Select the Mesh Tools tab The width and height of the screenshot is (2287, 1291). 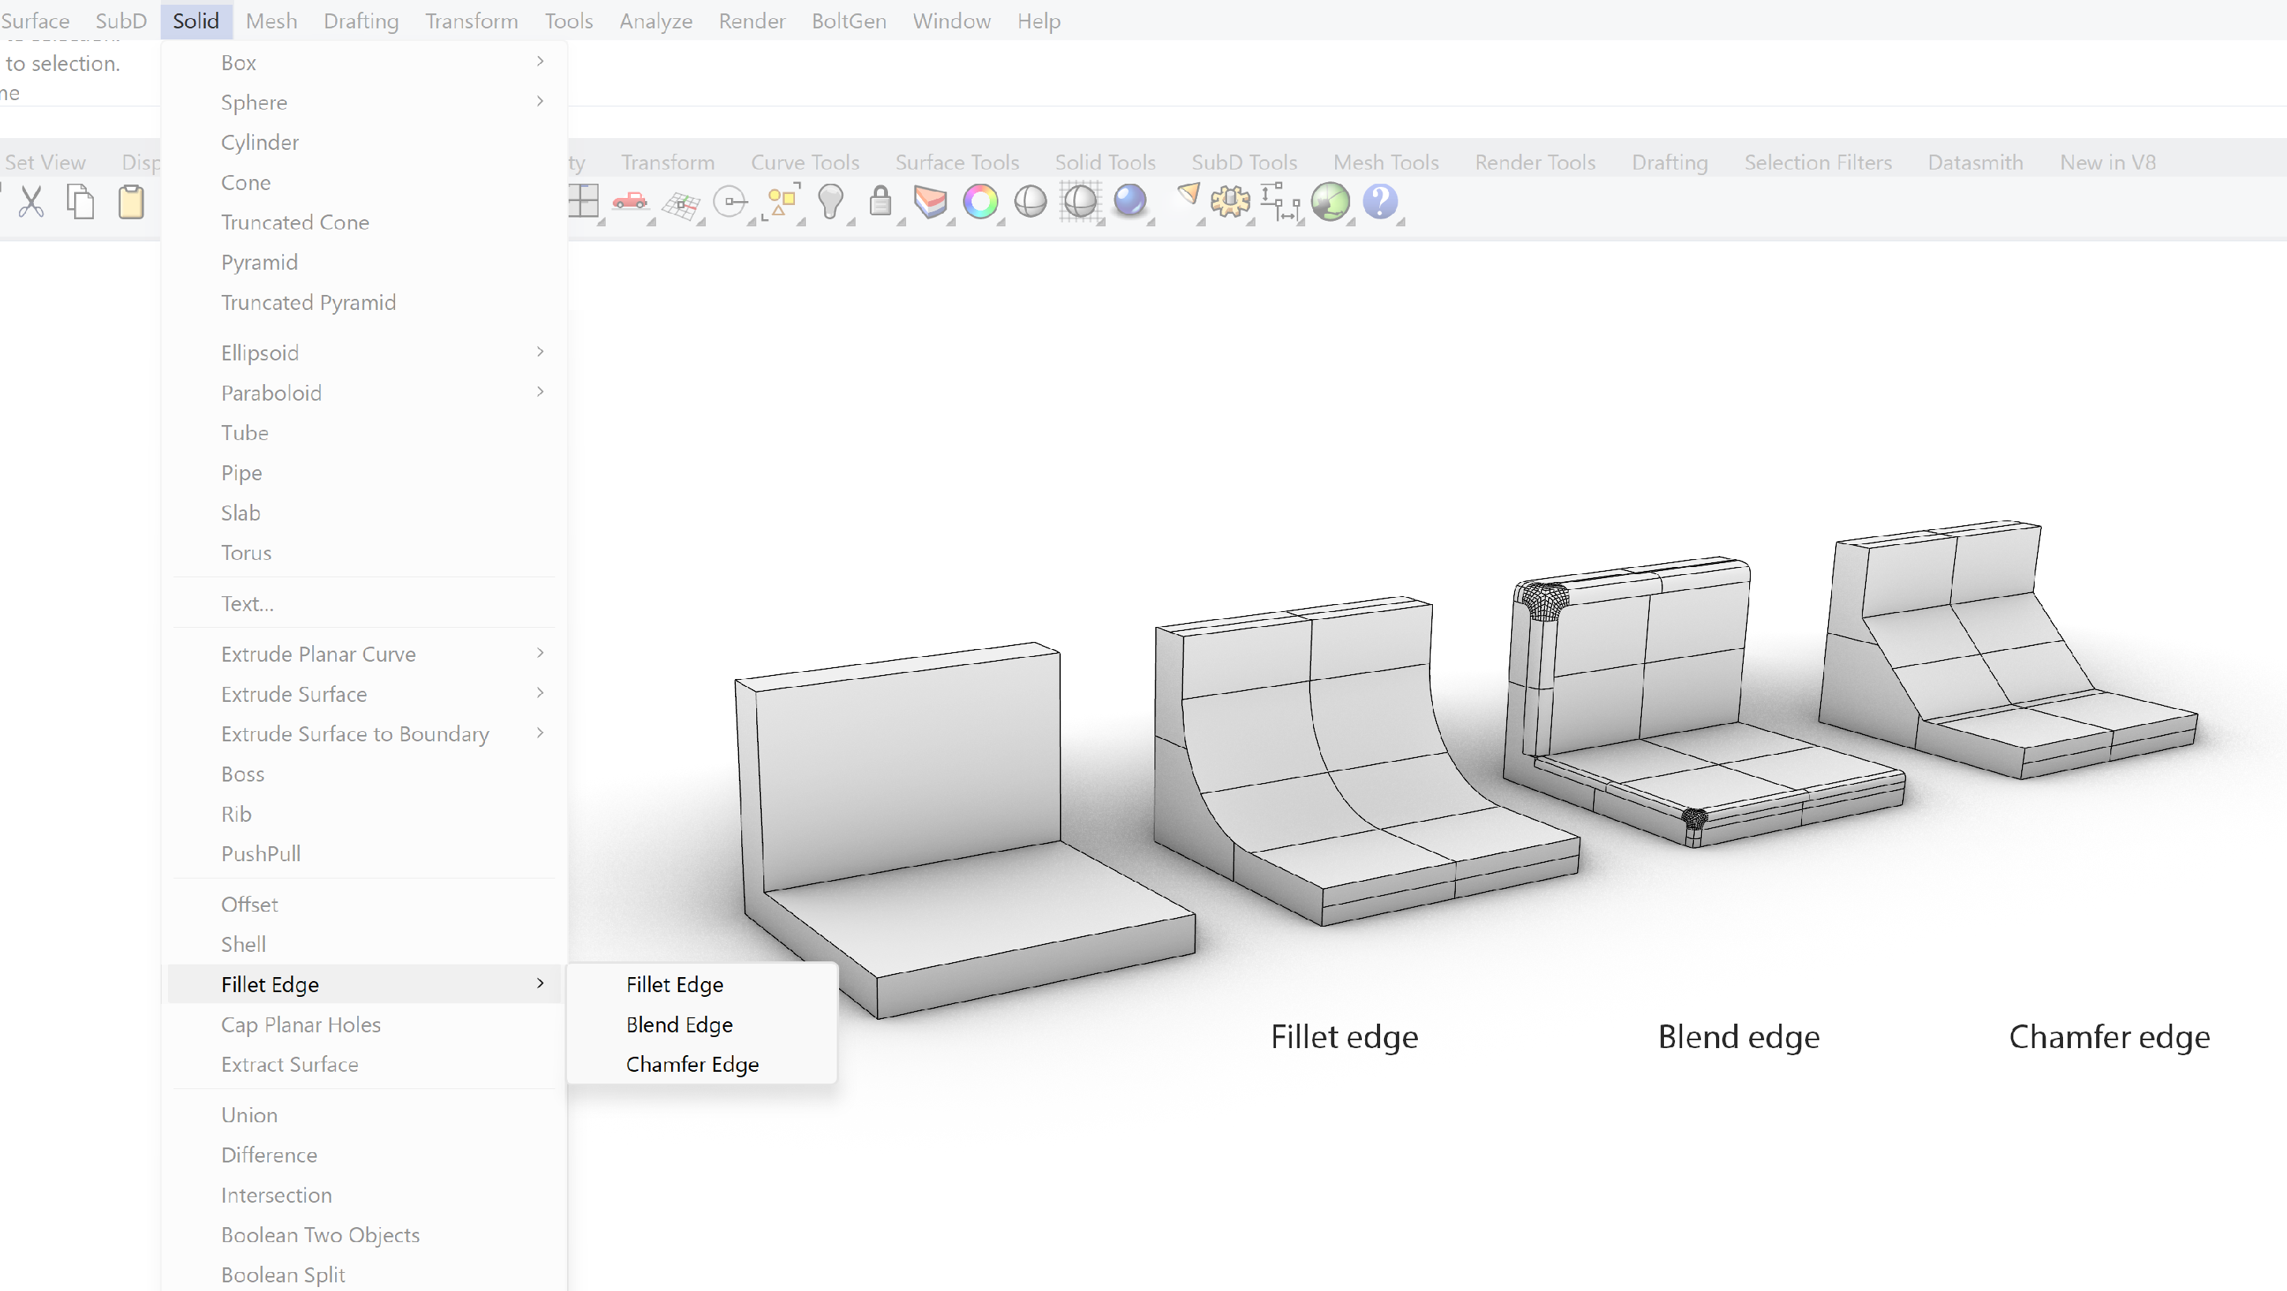coord(1386,160)
